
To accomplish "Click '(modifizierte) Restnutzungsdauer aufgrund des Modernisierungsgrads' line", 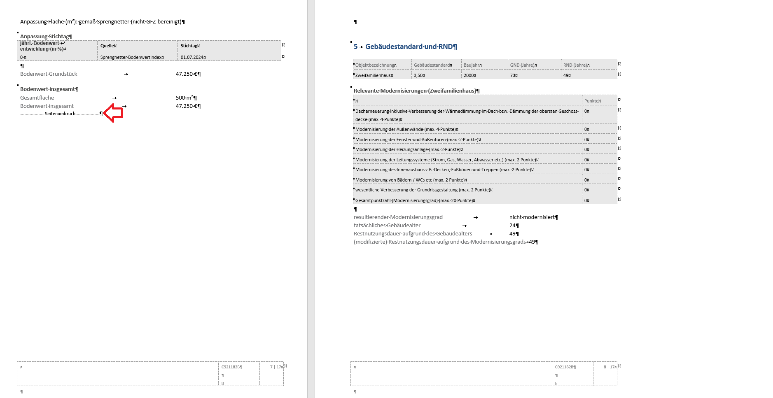I will pyautogui.click(x=446, y=242).
